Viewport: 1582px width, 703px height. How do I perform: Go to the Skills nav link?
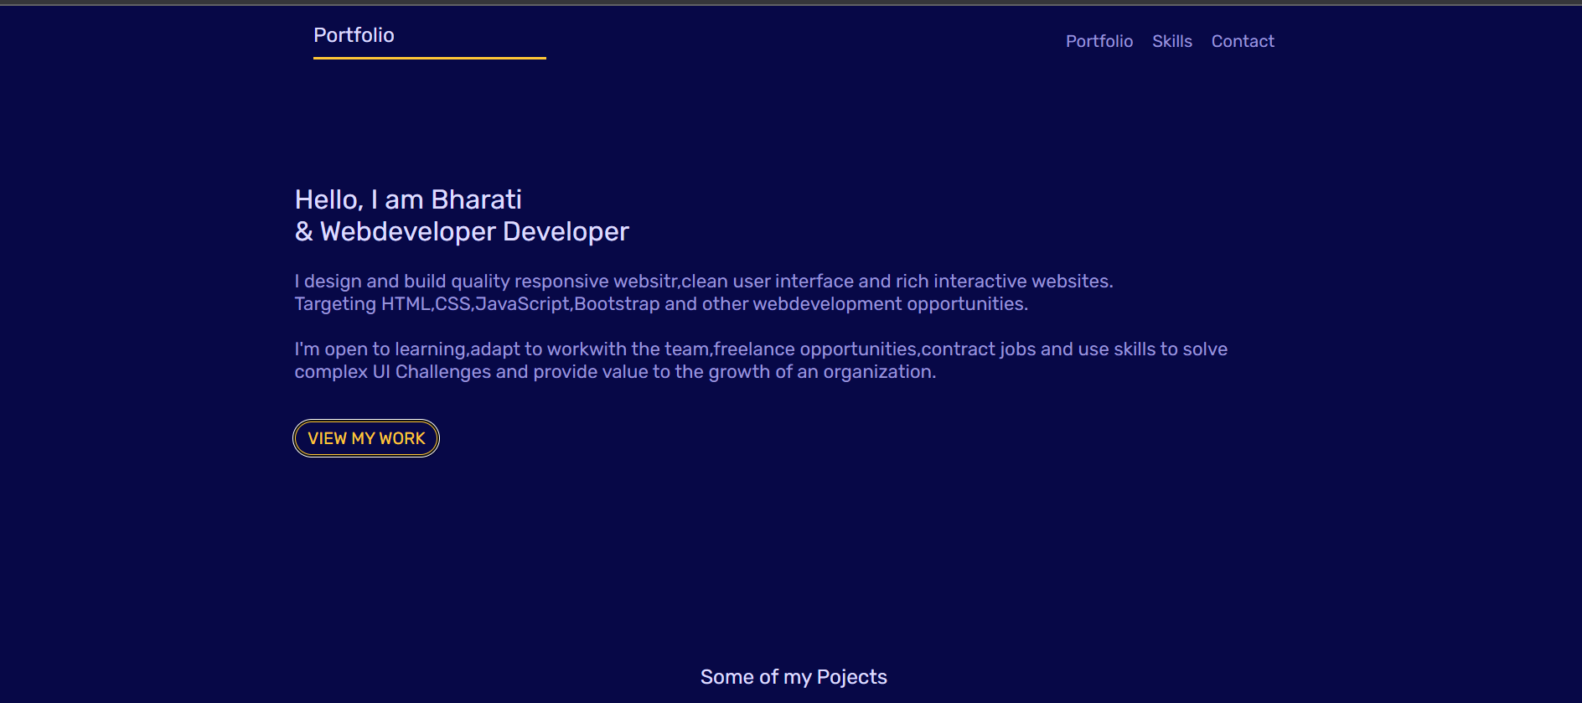point(1171,41)
